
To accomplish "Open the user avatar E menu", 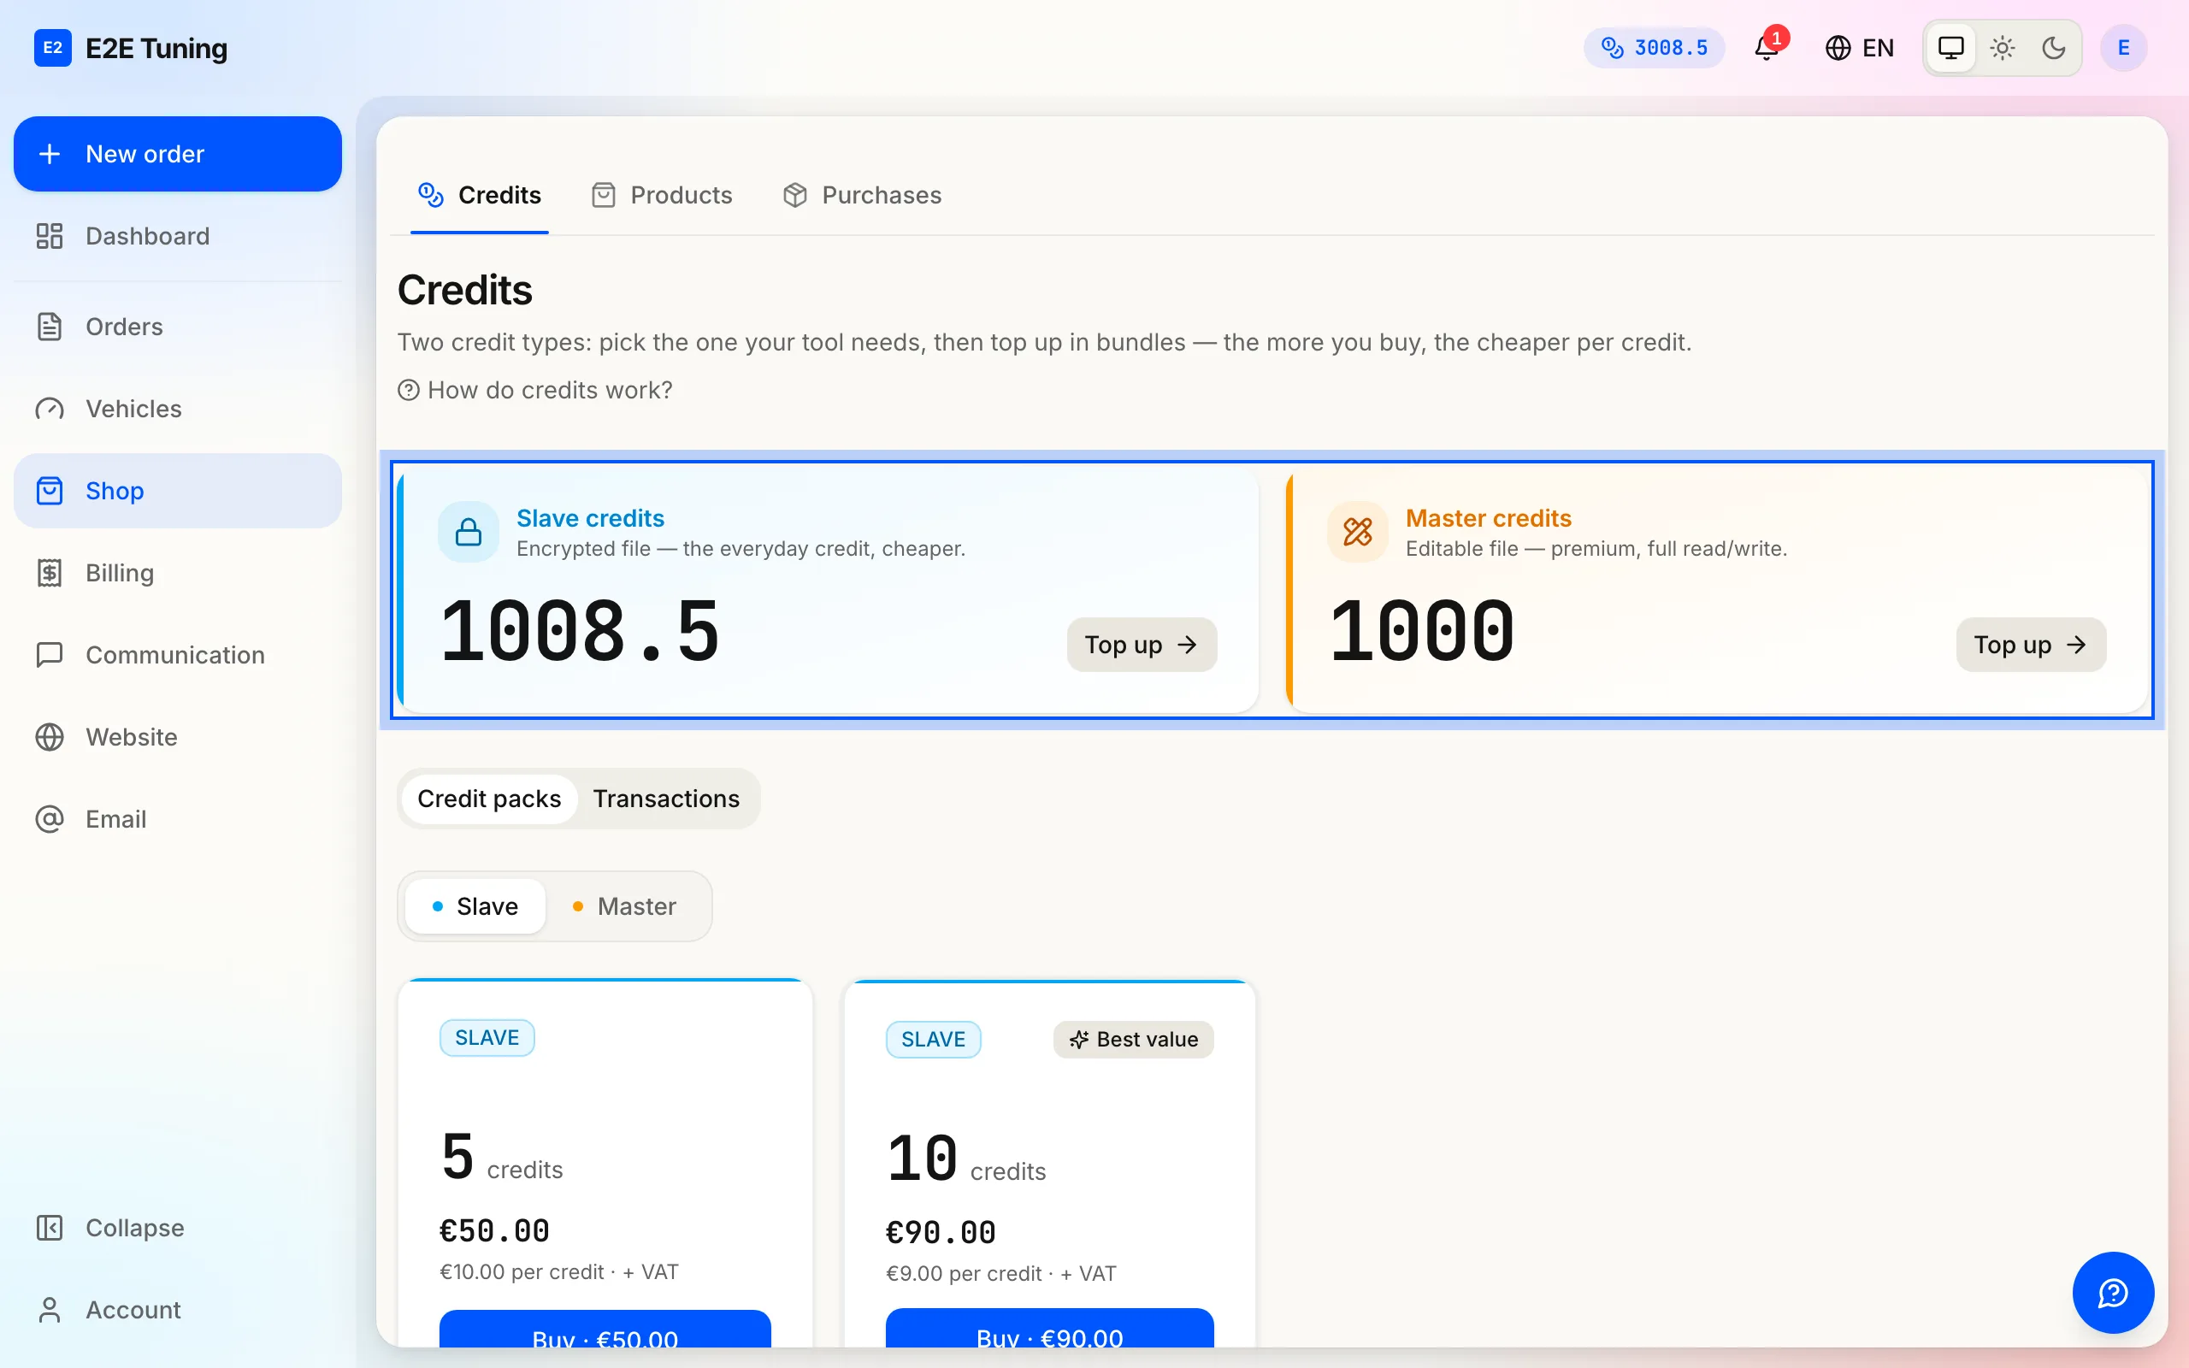I will 2123,48.
